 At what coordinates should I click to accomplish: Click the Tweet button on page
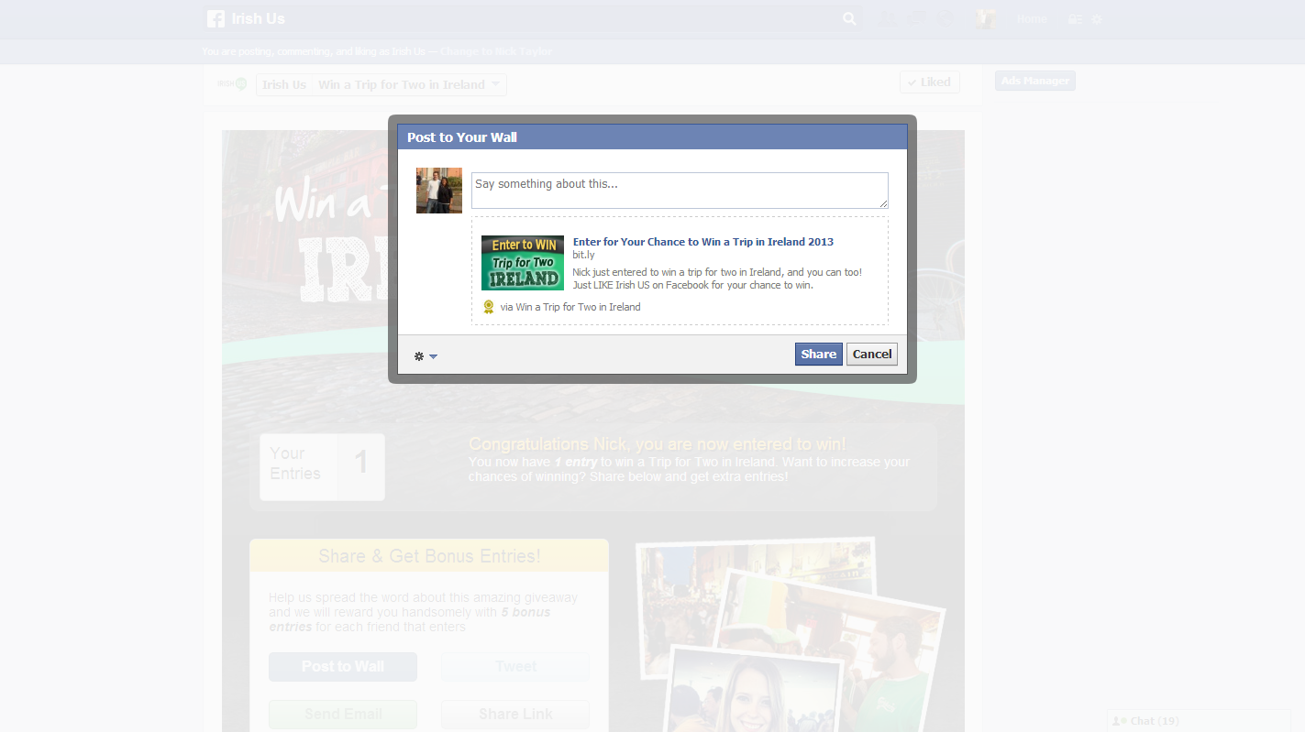[515, 667]
